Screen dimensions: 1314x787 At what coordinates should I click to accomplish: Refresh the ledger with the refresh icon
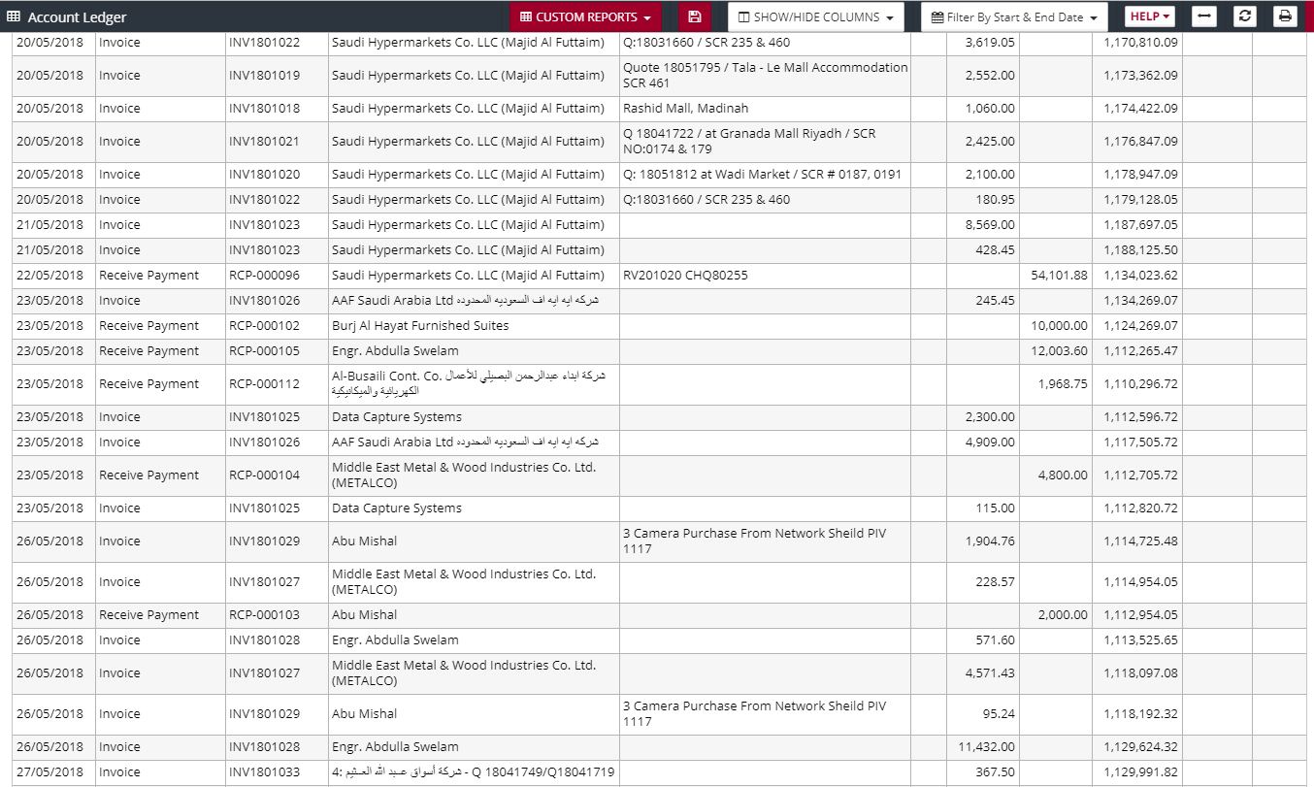(1245, 16)
